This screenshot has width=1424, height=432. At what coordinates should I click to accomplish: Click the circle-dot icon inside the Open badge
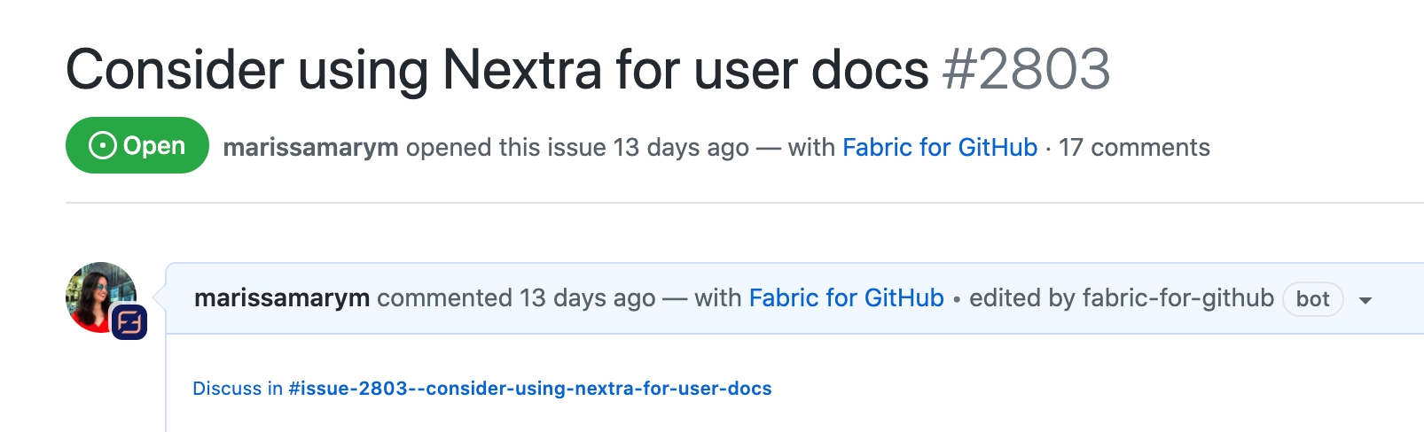tap(103, 145)
